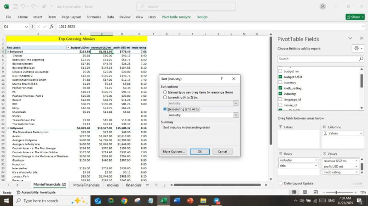Uncheck the imdb_rating field

tap(280, 88)
